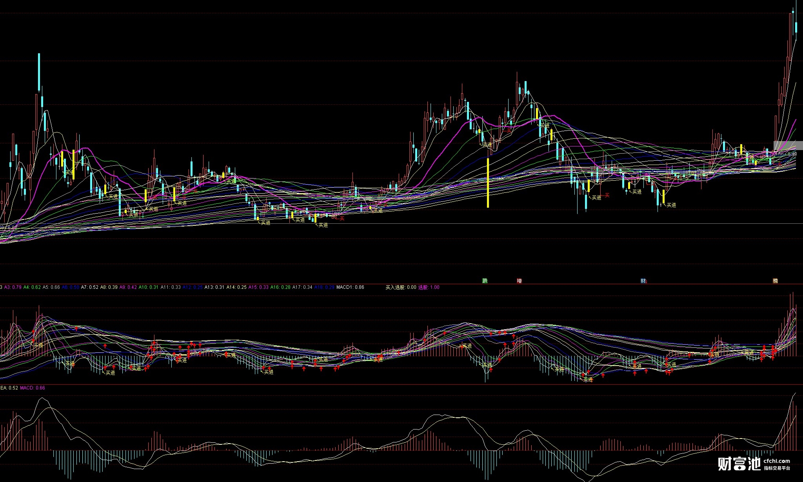Click the green 跌 event marker icon
The height and width of the screenshot is (482, 803).
[485, 281]
